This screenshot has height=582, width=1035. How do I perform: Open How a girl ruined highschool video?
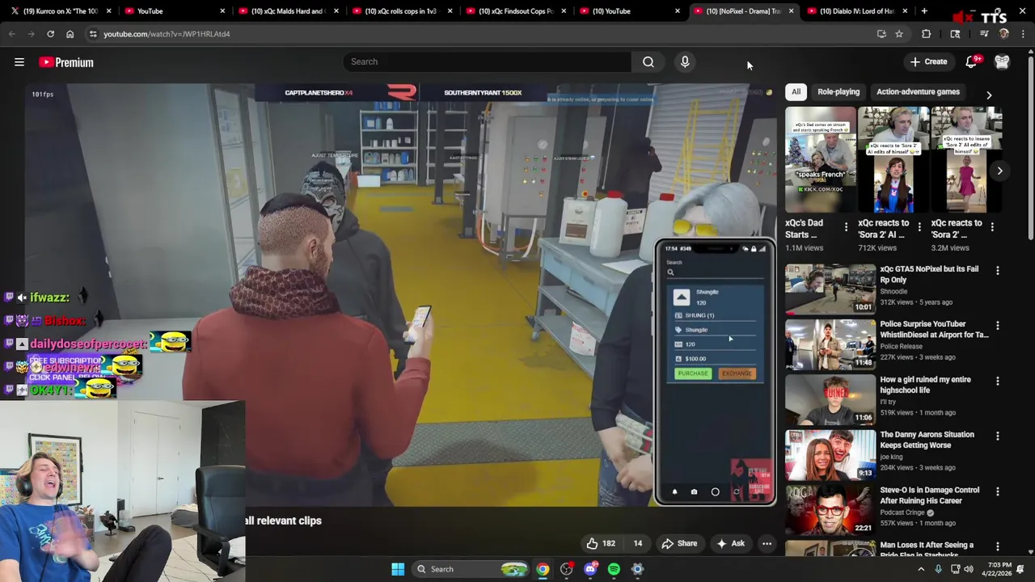(x=830, y=399)
